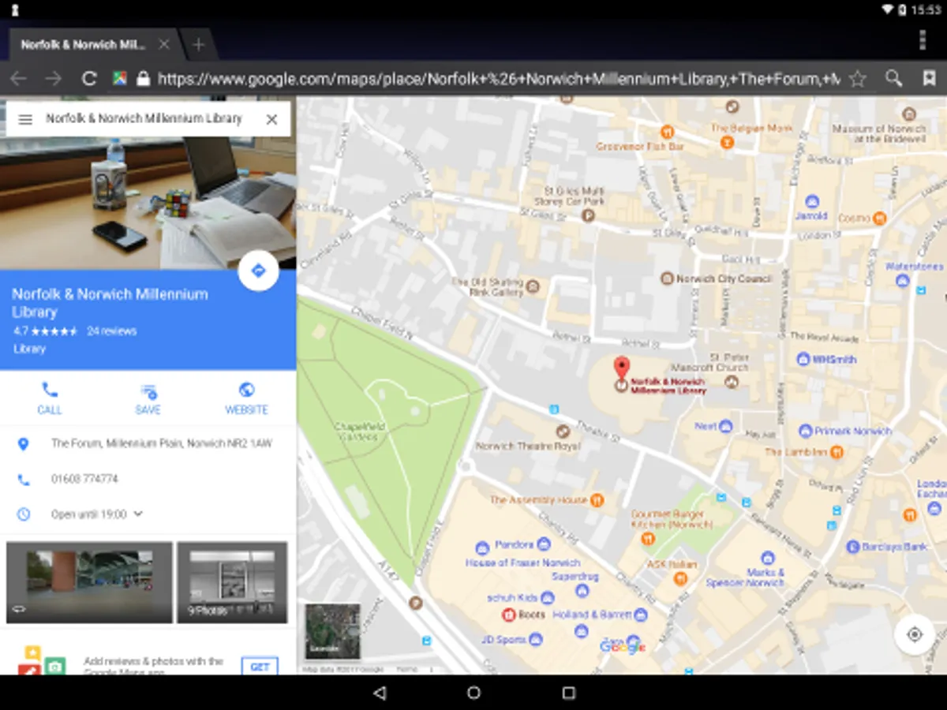The width and height of the screenshot is (947, 710).
Task: Click the phone number 01603 774774
Action: (x=84, y=479)
